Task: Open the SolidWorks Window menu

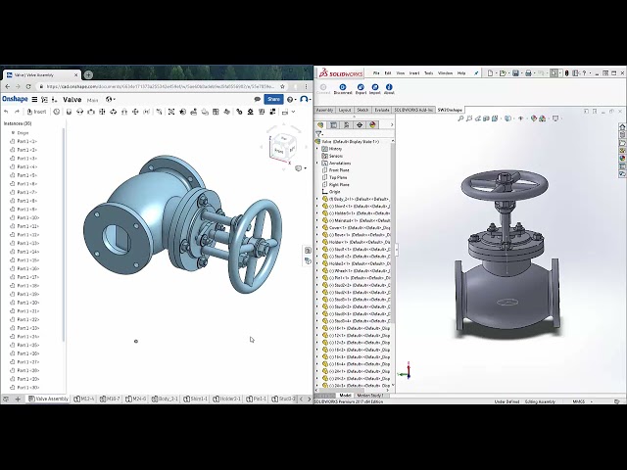Action: (445, 73)
